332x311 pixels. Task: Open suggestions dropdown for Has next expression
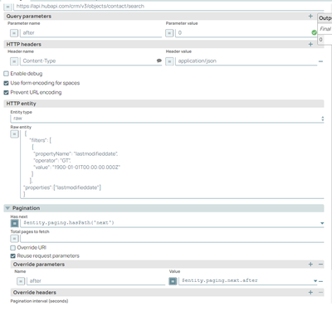coord(322,223)
